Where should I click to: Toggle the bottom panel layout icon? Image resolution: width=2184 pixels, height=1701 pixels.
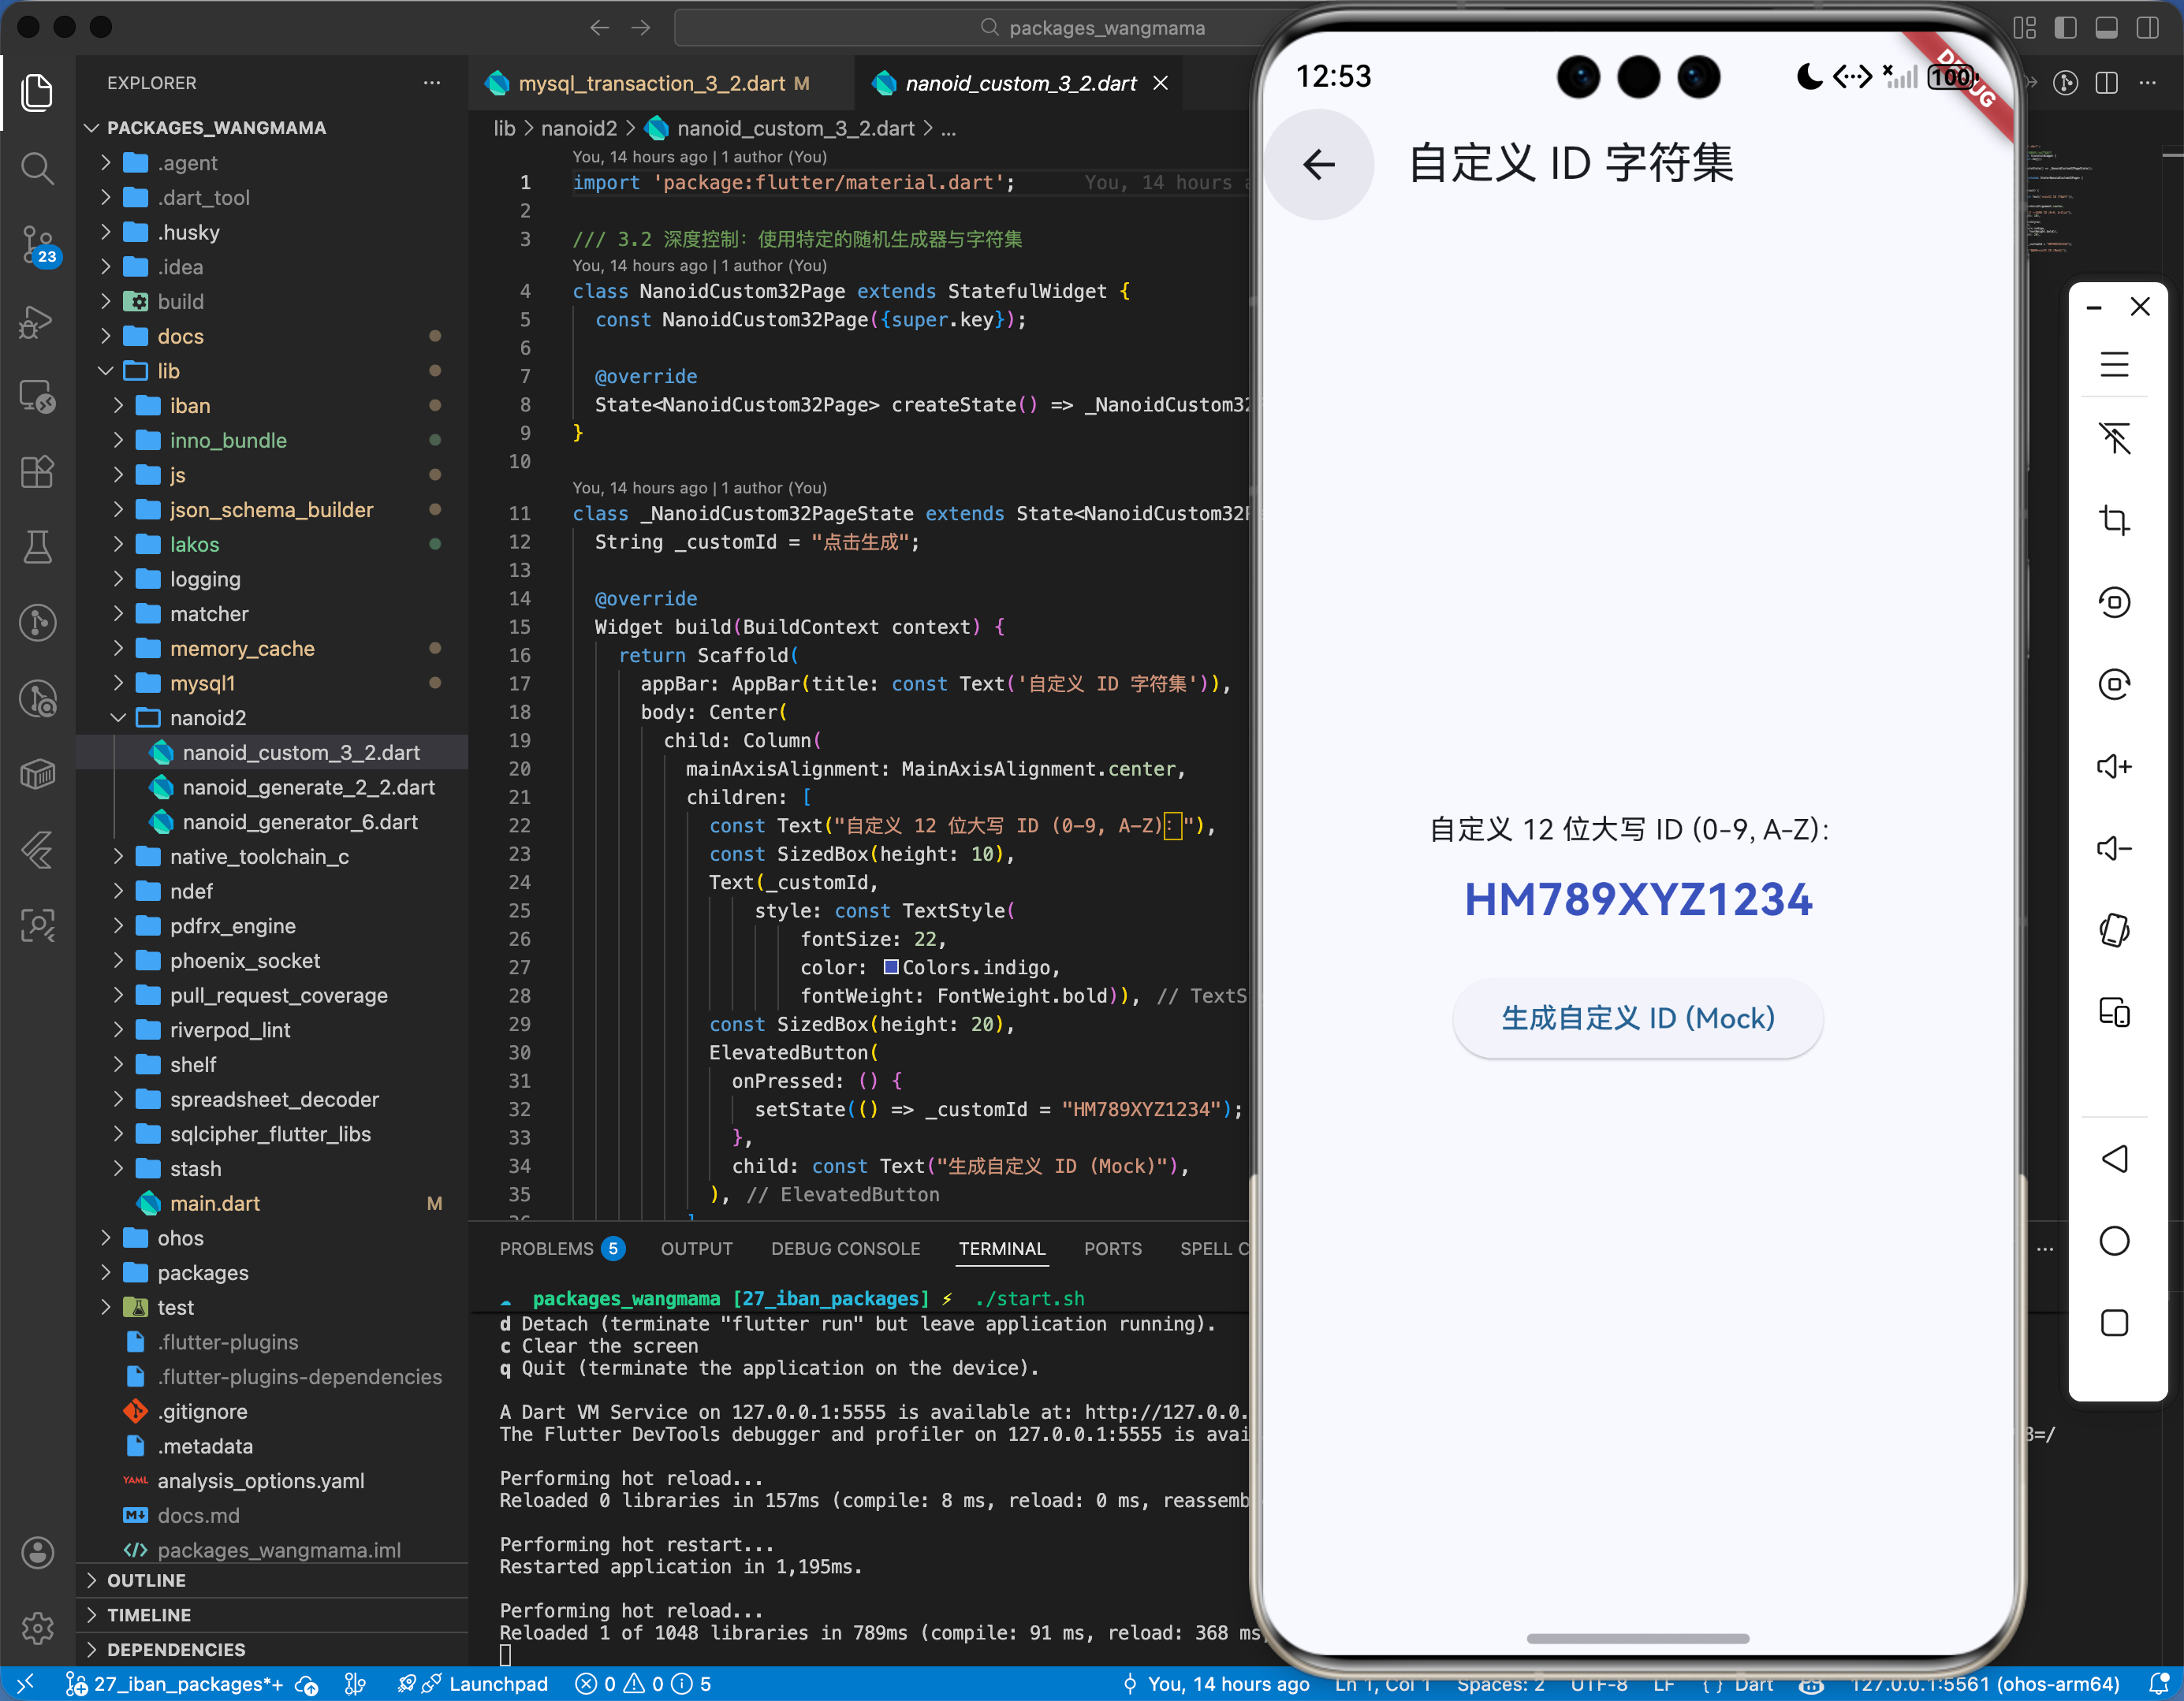(2106, 28)
